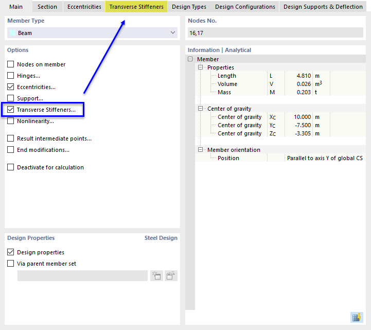Toggle the Hinges checkbox
The height and width of the screenshot is (330, 371).
click(11, 76)
